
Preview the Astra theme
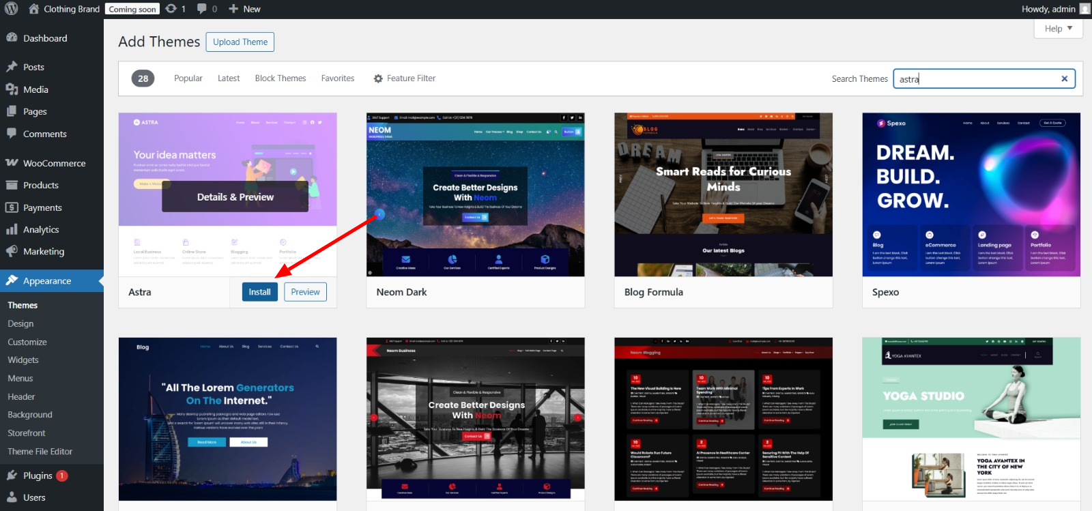(x=305, y=292)
